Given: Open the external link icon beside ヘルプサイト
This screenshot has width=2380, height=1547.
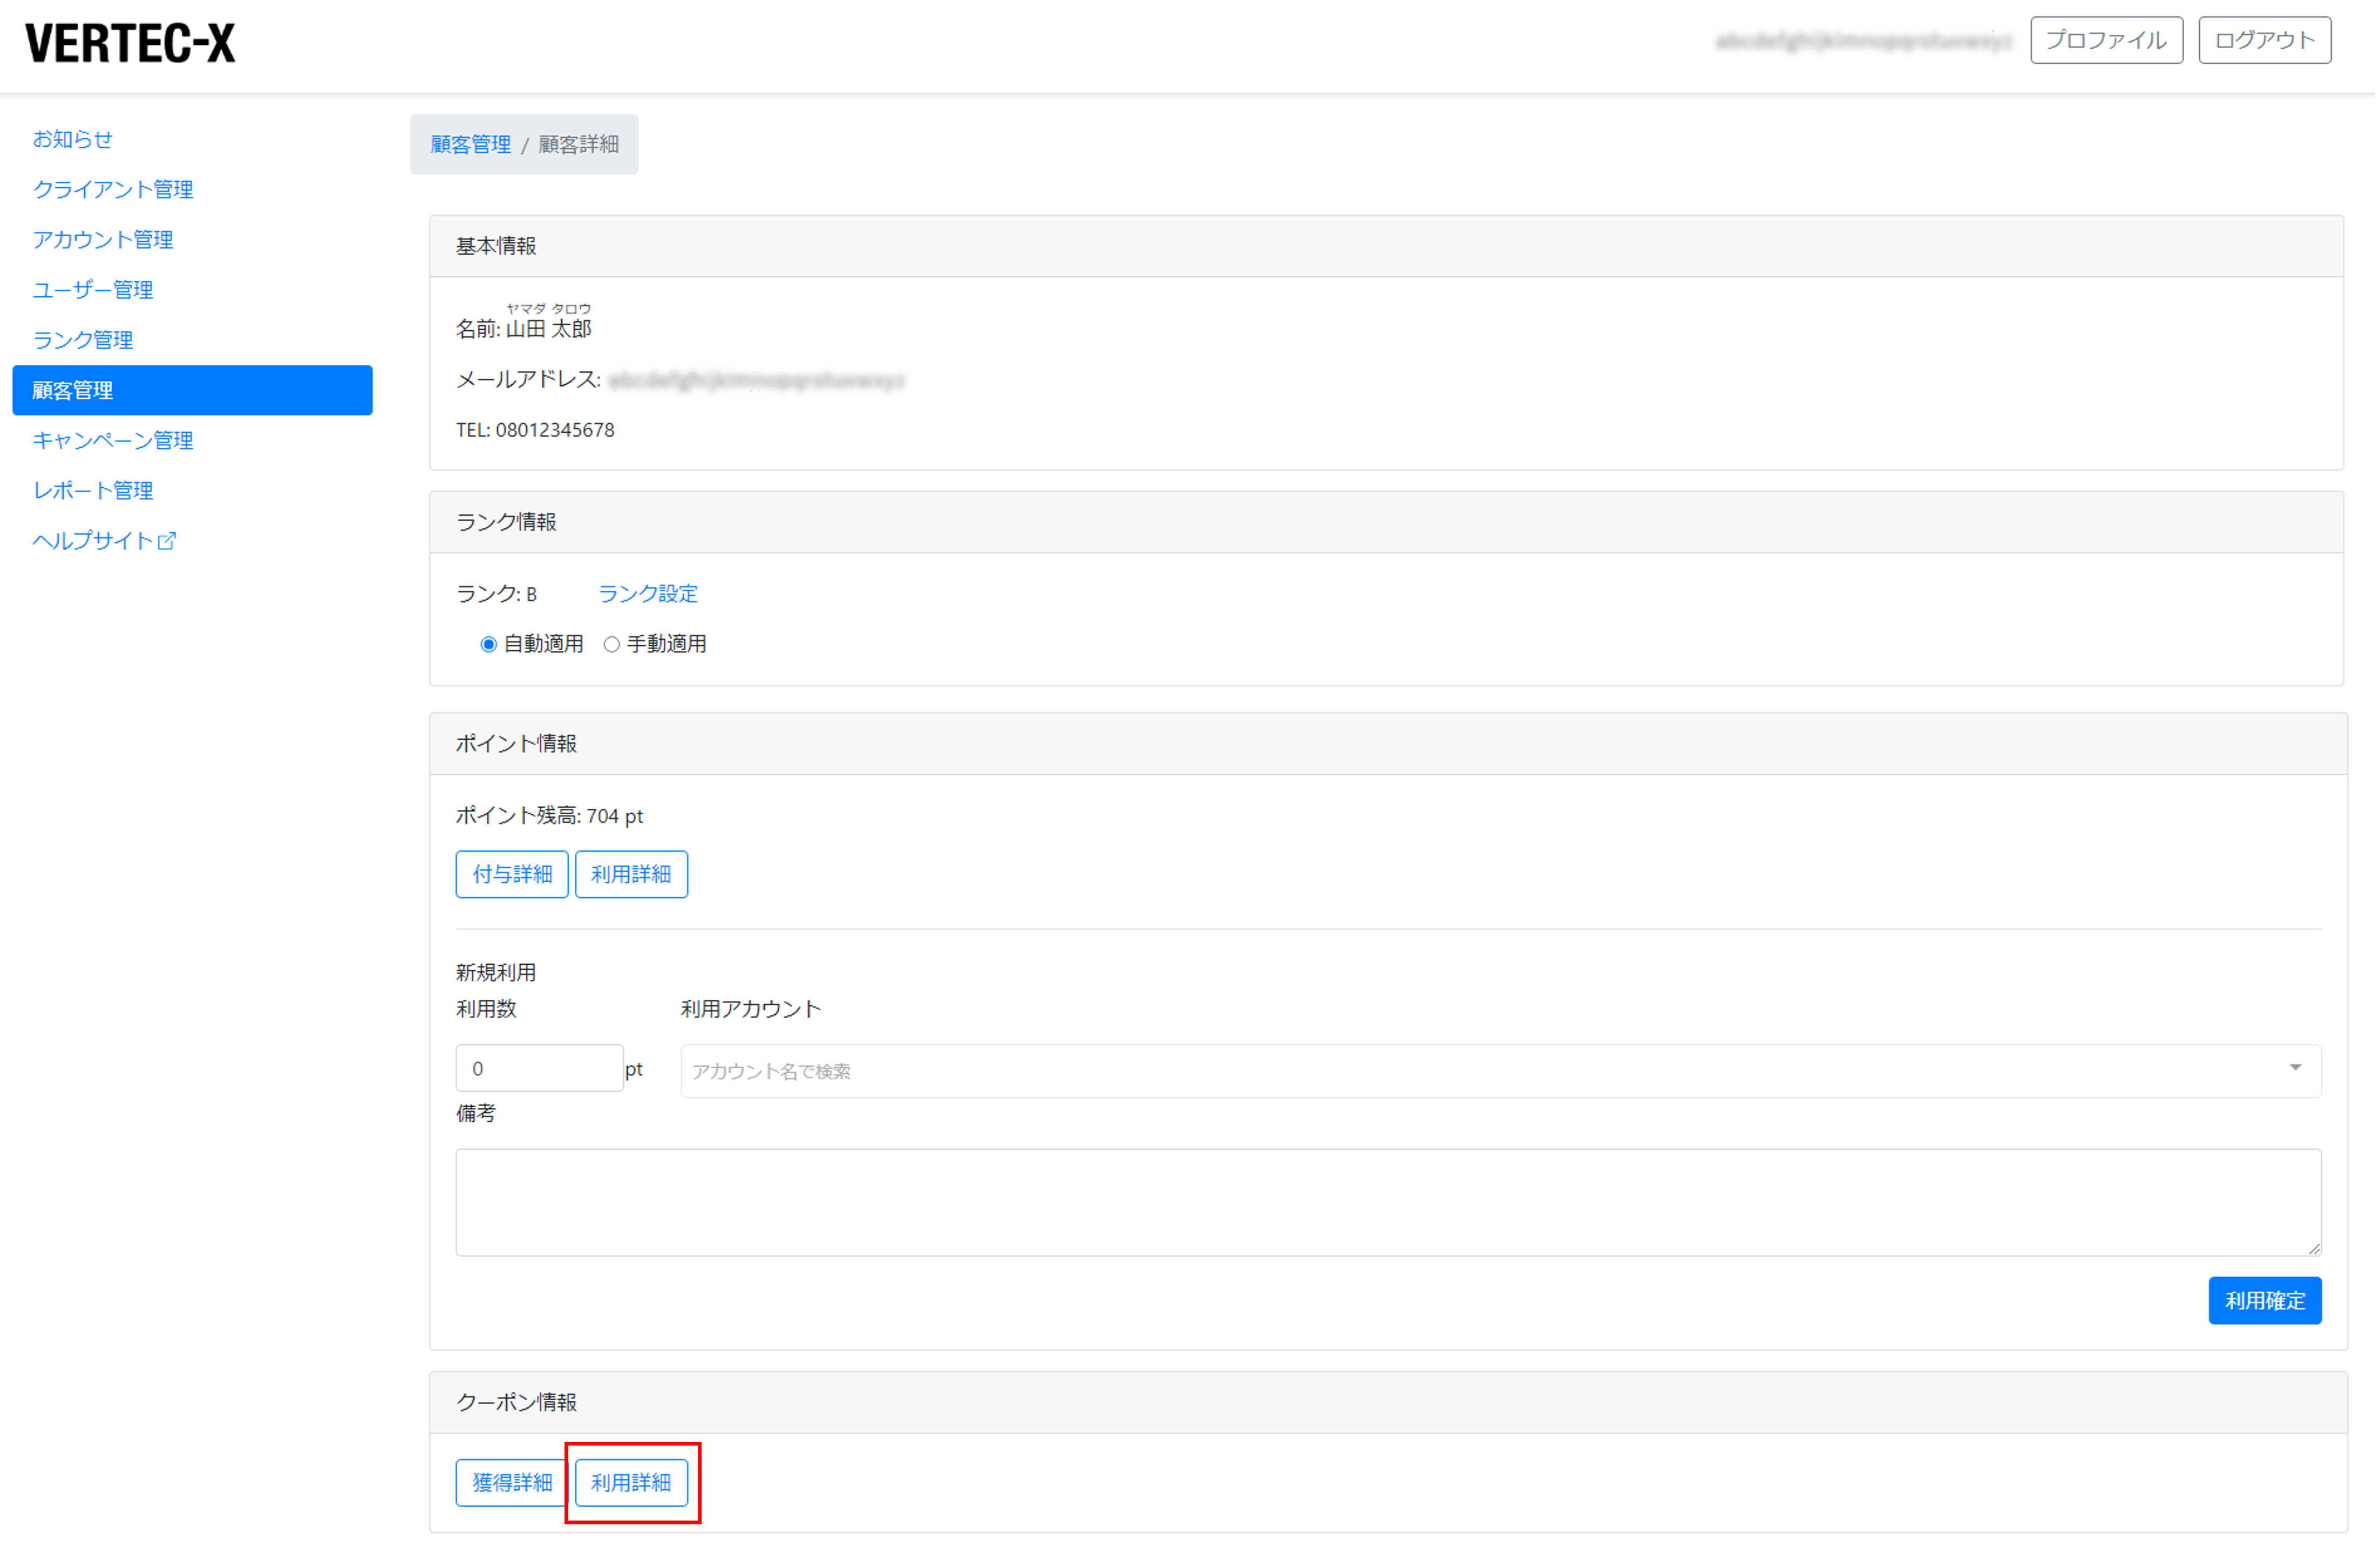Looking at the screenshot, I should pos(168,541).
